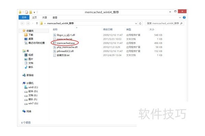Viewport: 205px width, 136px height.
Task: Click the 496 KB size cell
Action: click(x=158, y=43)
